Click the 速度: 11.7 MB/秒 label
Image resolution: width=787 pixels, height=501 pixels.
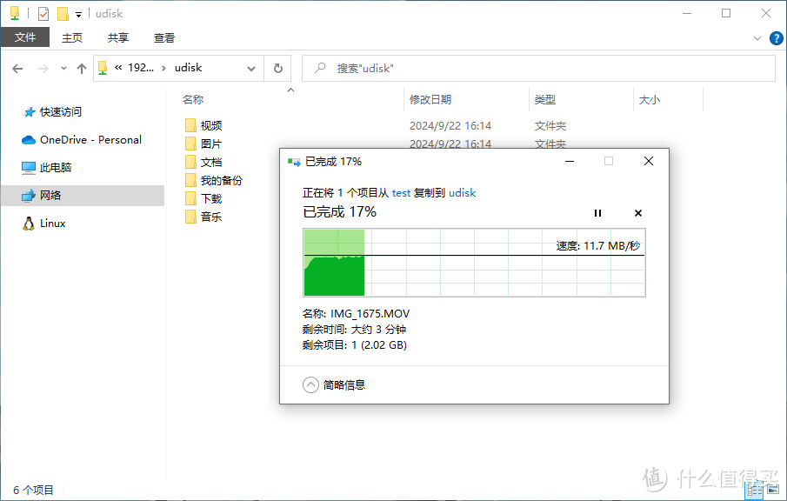pos(597,246)
